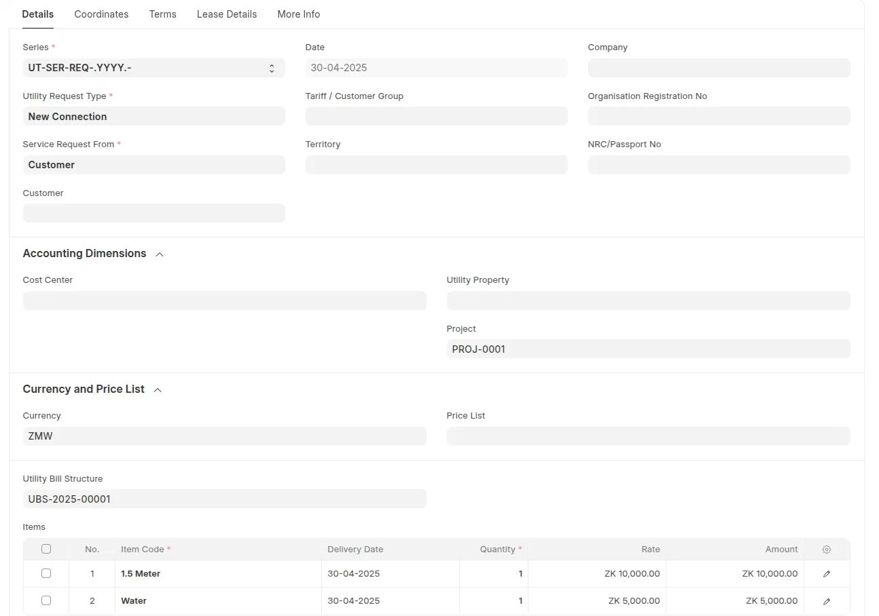Viewport: 879px width, 616px height.
Task: Open the Service Request From field
Action: click(x=154, y=165)
